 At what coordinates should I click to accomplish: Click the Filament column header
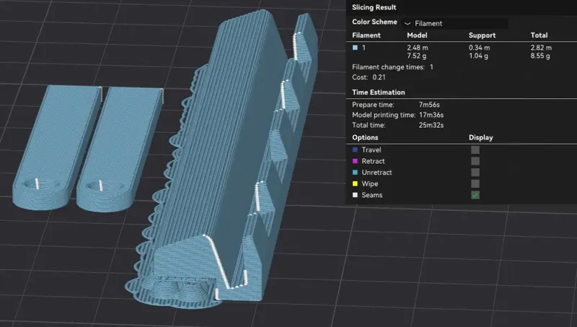click(366, 35)
